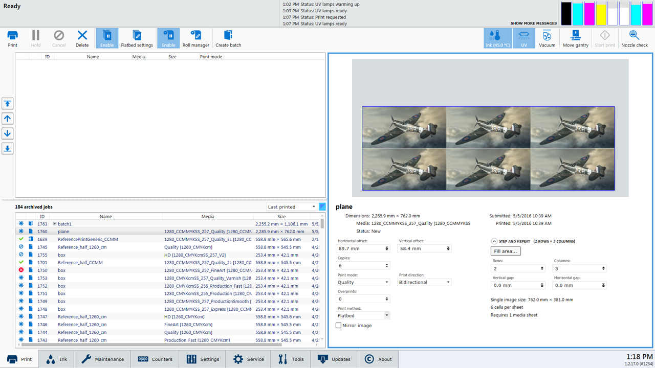This screenshot has width=655, height=368.
Task: Click SHOW MORE MESSAGES link
Action: tap(533, 24)
